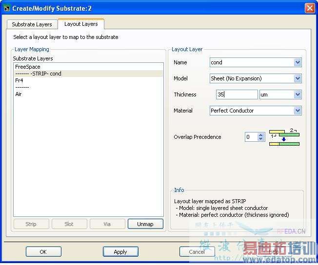Select the dashed interface row below Fr4
Viewport: 318px width, 265px height.
[x=88, y=87]
